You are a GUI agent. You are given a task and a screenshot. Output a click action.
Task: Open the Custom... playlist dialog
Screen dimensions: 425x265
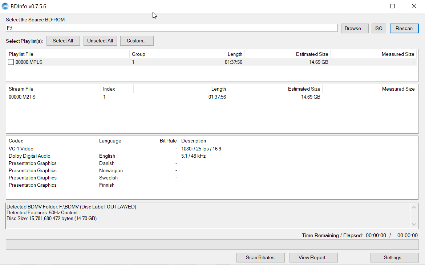pyautogui.click(x=137, y=41)
